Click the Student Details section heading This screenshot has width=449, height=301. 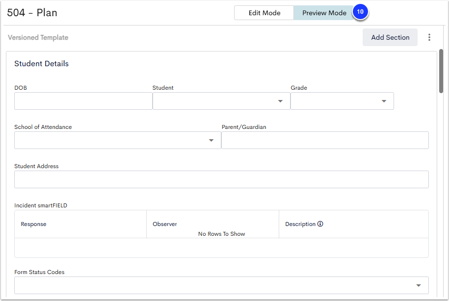pos(42,64)
